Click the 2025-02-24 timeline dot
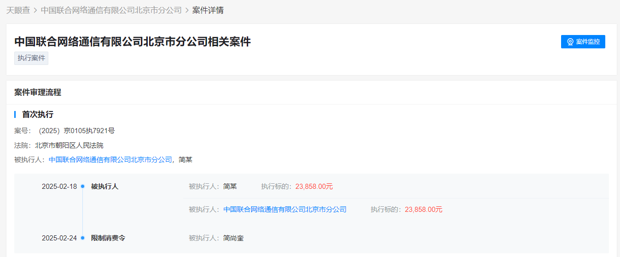This screenshot has height=257, width=620. click(x=83, y=238)
